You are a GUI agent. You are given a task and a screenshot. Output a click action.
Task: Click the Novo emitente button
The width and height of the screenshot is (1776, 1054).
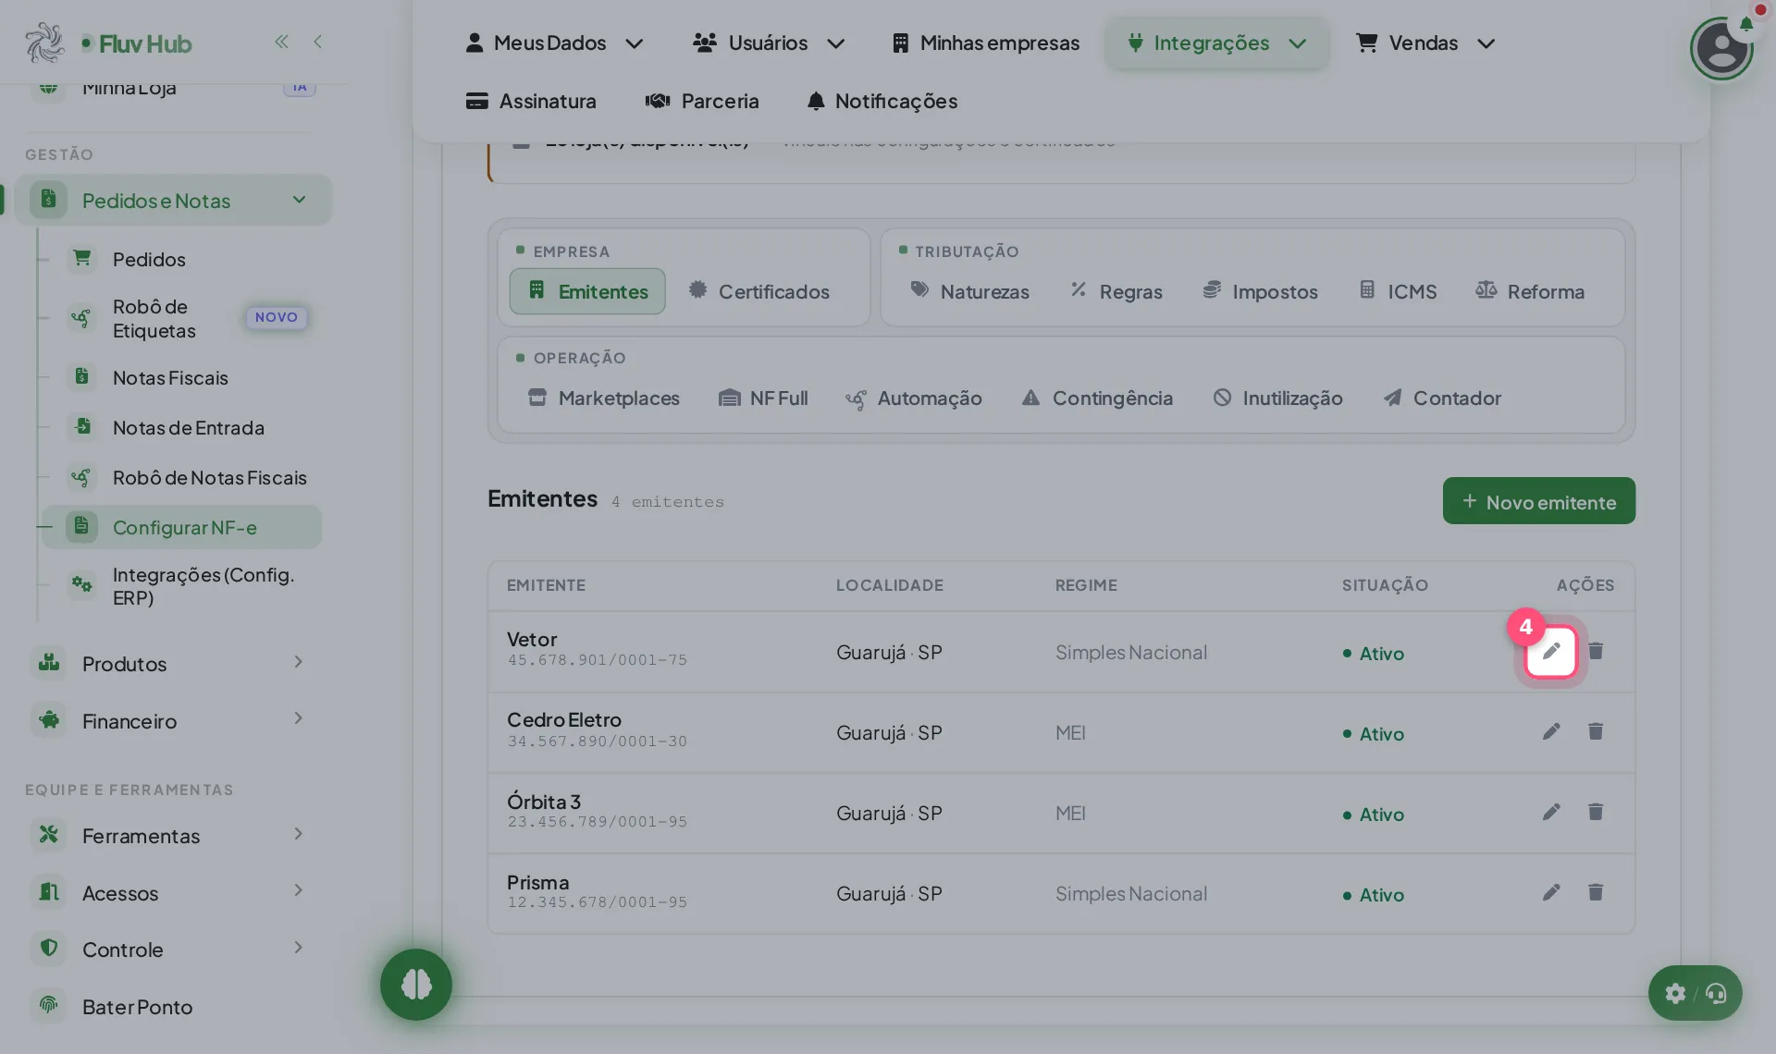point(1539,501)
